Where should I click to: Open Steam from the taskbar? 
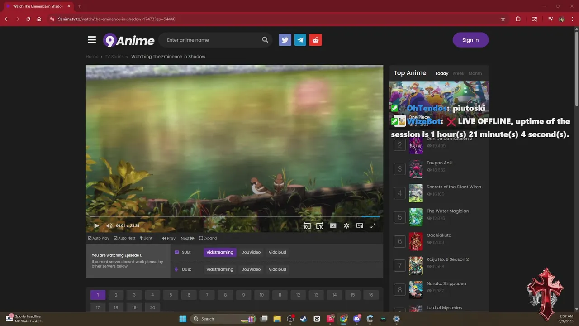tap(304, 319)
